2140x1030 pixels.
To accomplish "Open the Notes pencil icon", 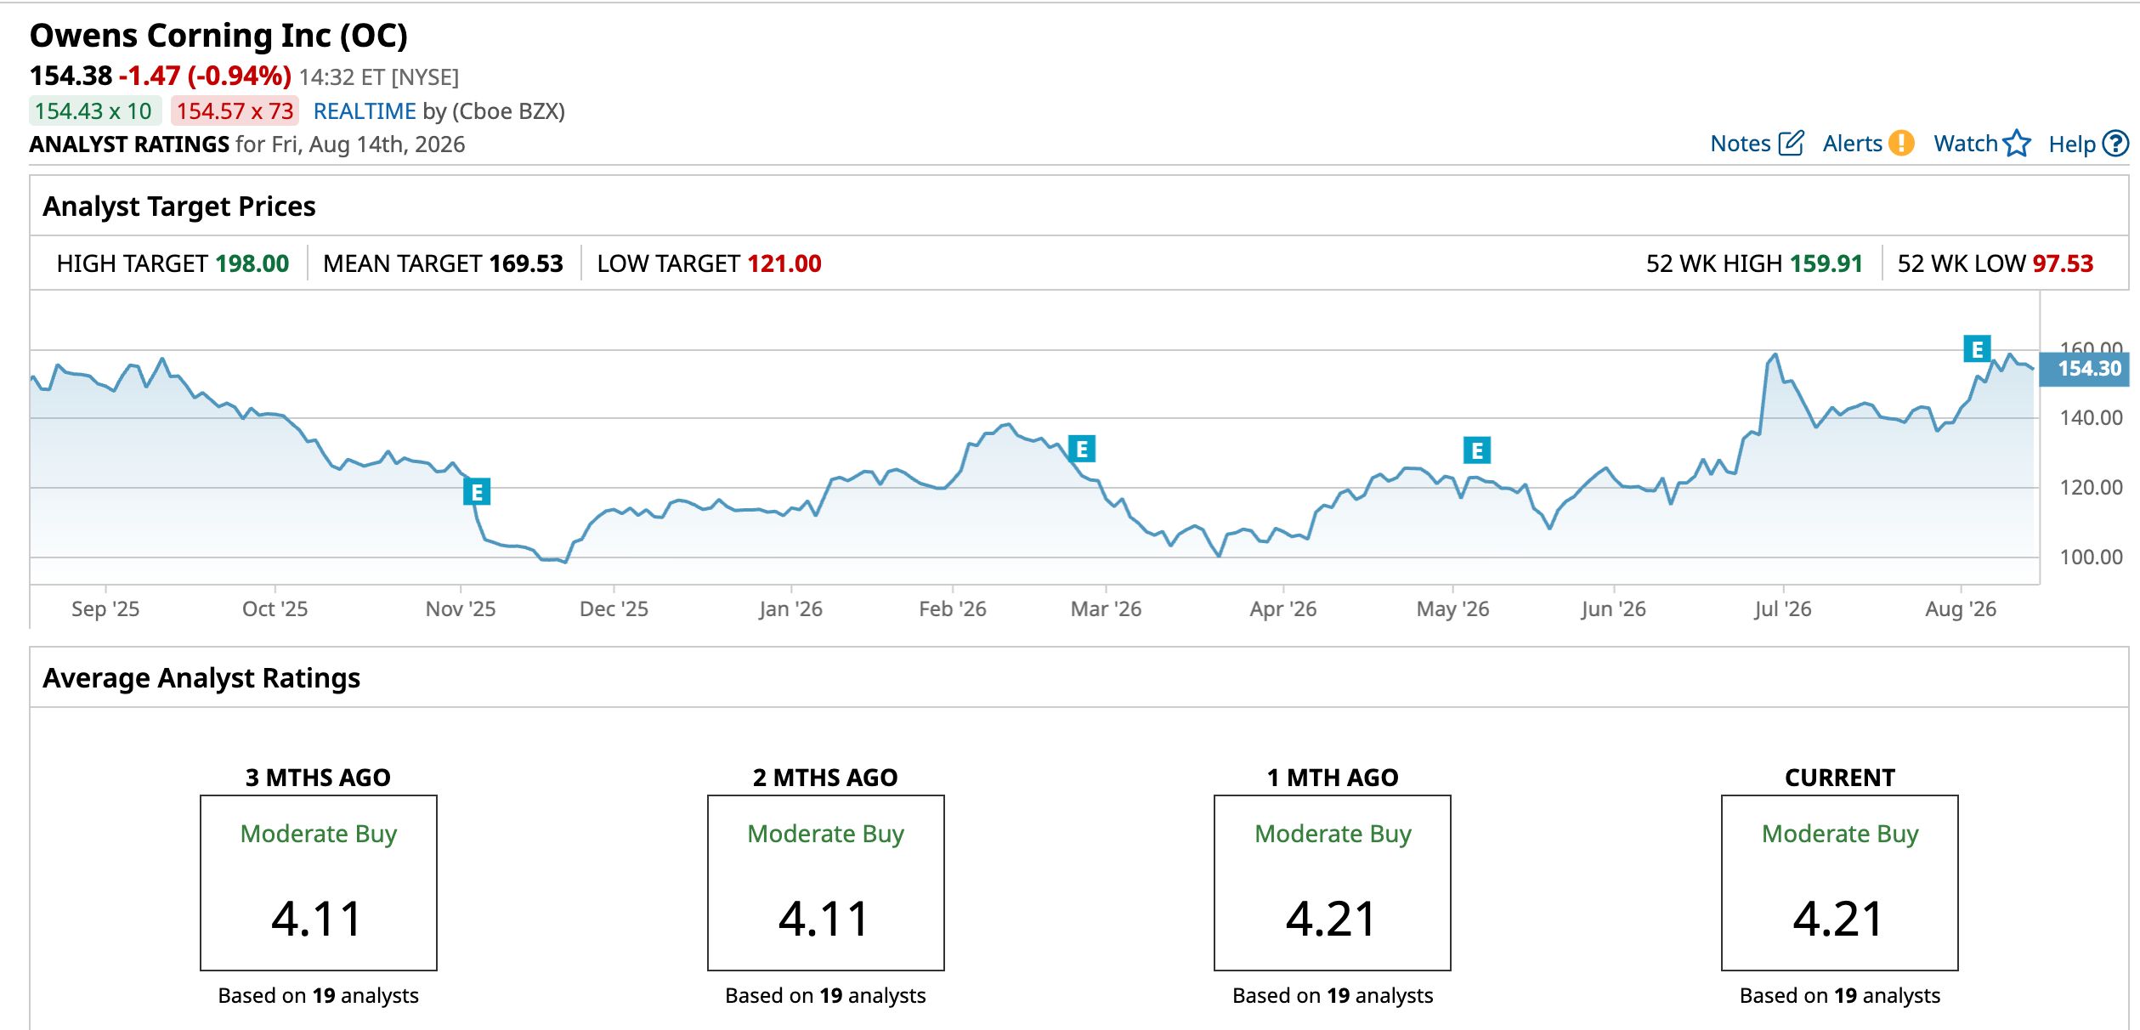I will [1790, 144].
